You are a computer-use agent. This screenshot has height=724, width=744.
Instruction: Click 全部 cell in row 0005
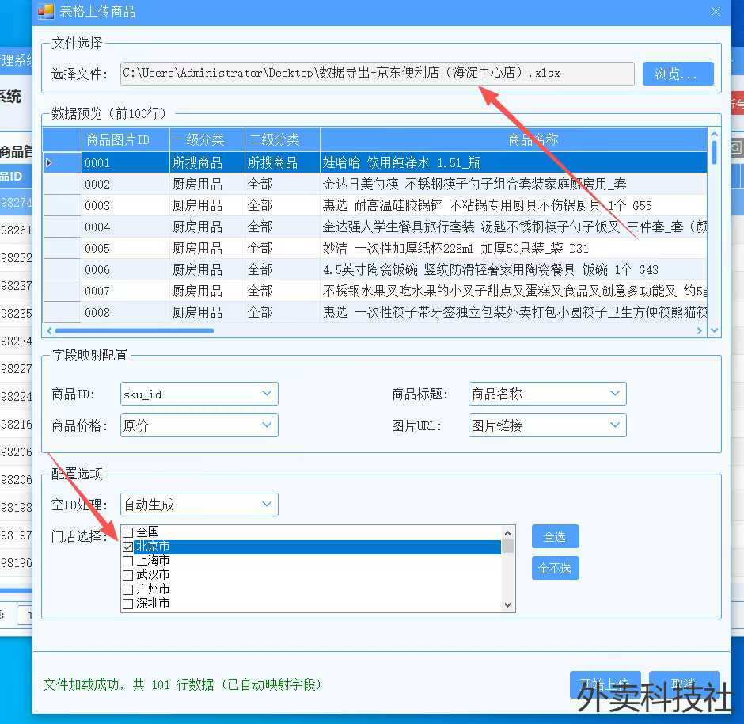(283, 248)
